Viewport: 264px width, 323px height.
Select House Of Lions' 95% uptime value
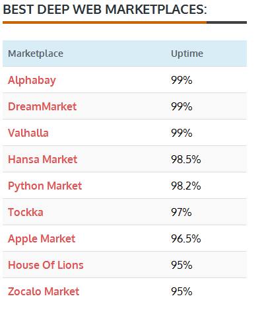[x=181, y=265]
